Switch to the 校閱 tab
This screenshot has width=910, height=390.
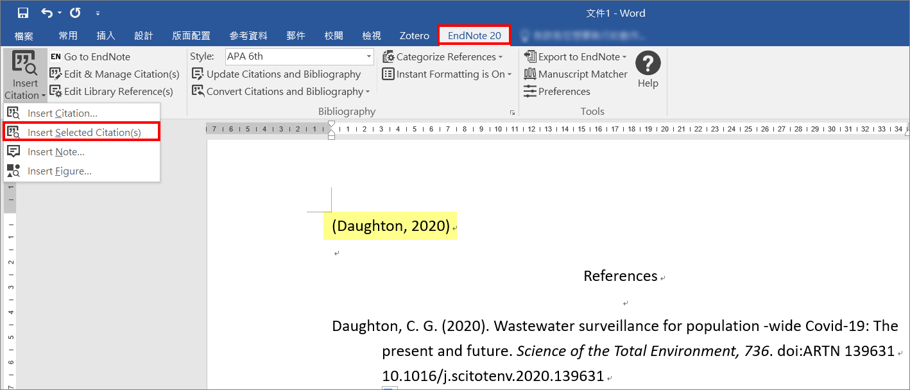[x=334, y=36]
